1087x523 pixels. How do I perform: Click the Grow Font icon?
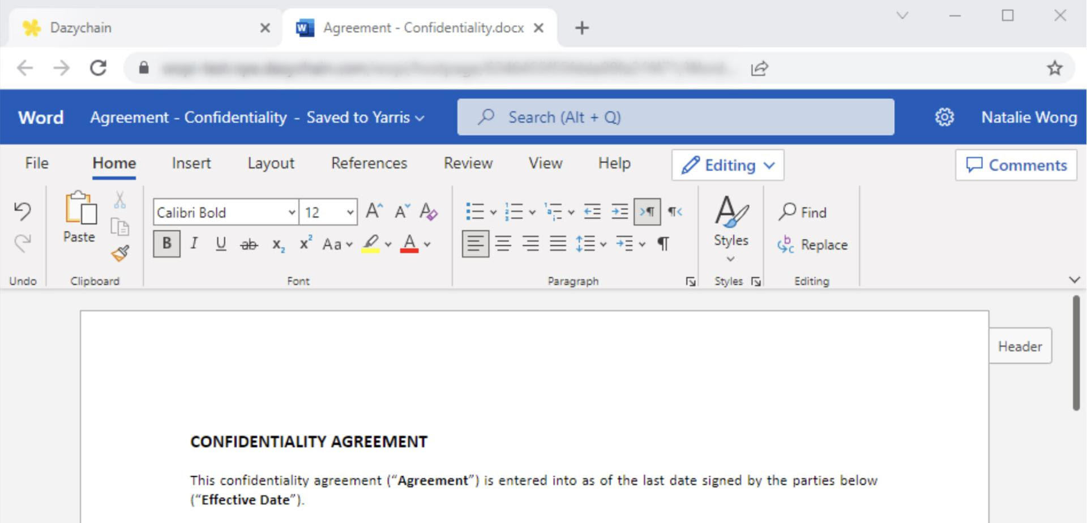point(374,211)
